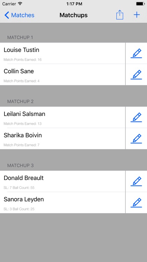Select Donald Breault row
Image resolution: width=147 pixels, height=262 pixels.
point(63,181)
